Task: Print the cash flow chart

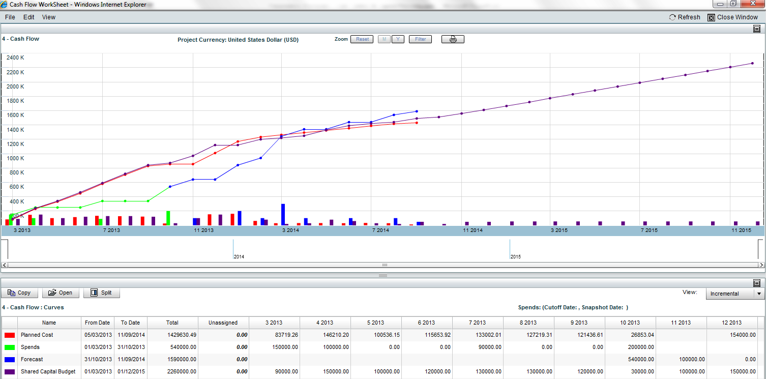Action: pos(453,39)
